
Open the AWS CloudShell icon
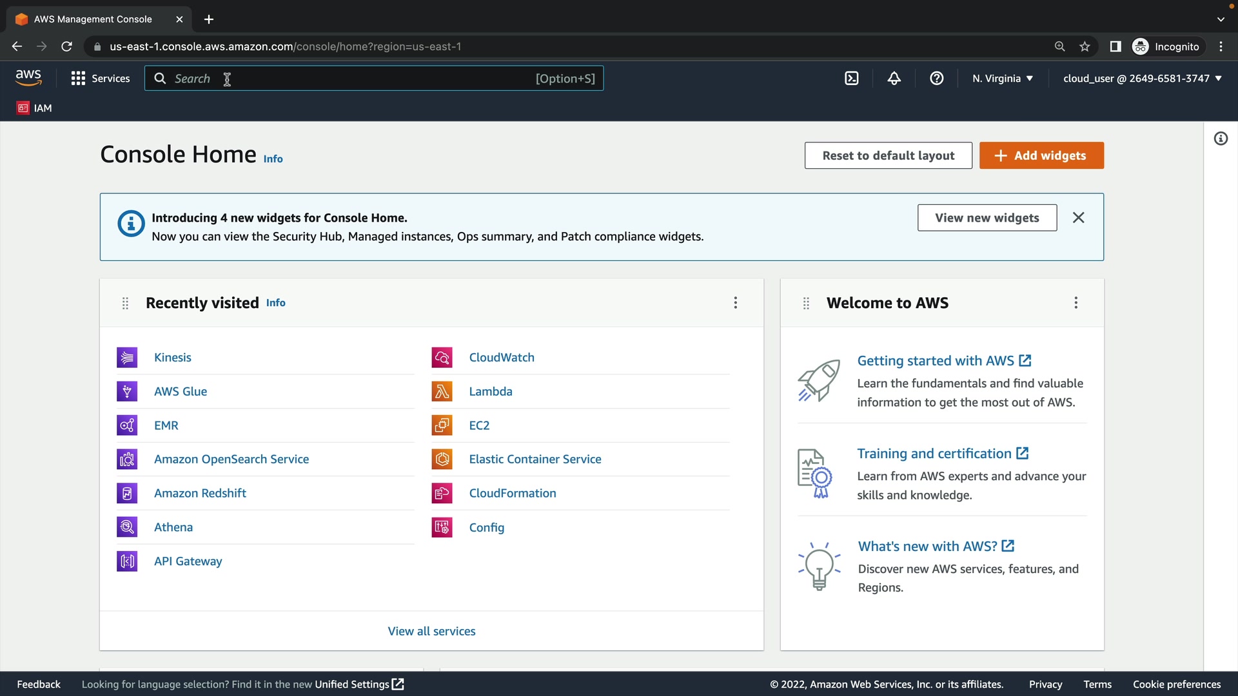[851, 79]
